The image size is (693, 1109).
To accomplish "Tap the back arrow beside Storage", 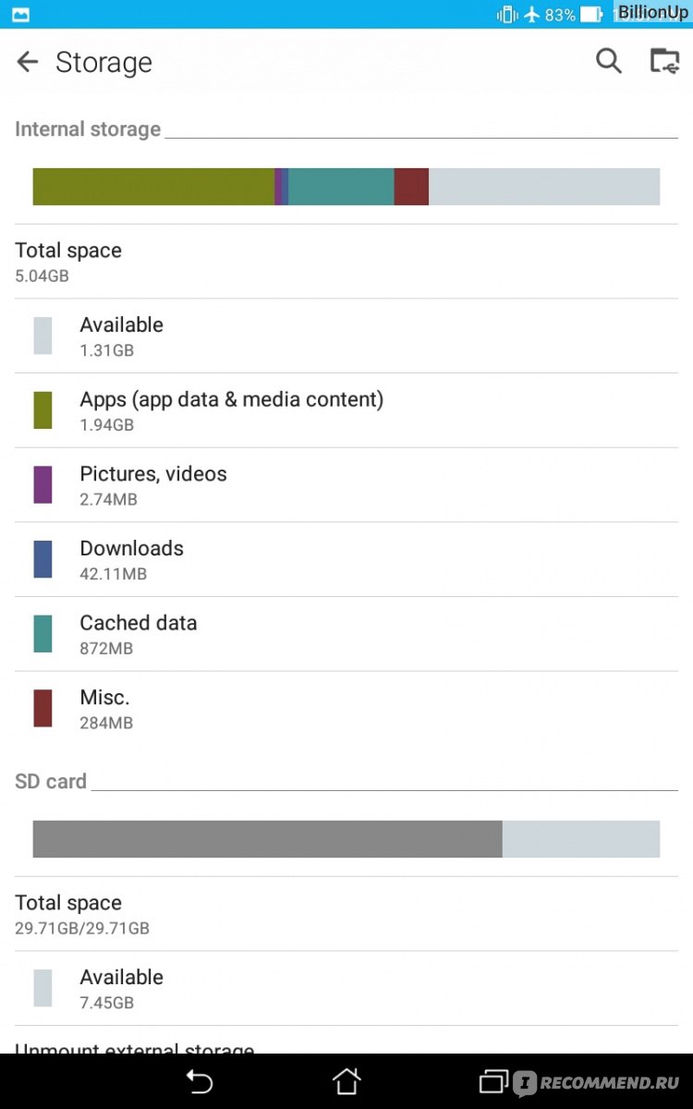I will tap(28, 62).
